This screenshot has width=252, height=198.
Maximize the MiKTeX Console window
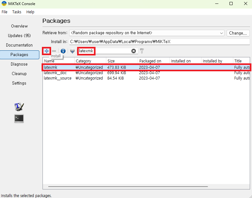(231, 3)
